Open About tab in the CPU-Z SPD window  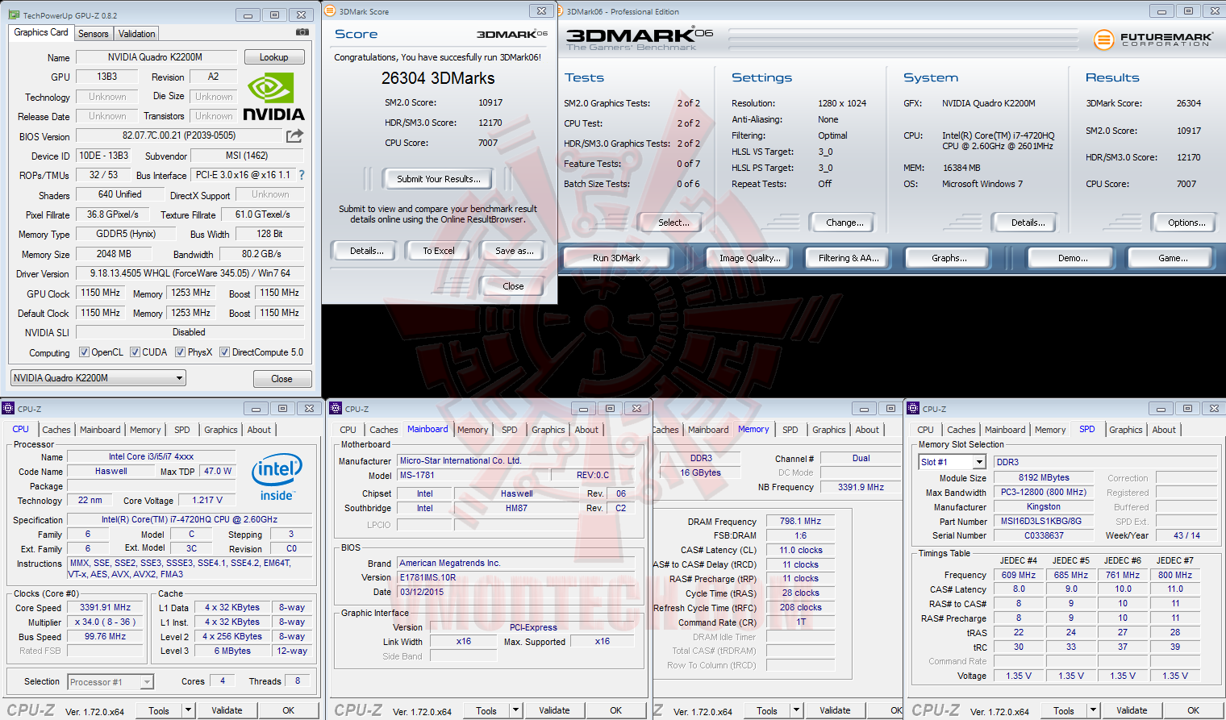(1164, 430)
